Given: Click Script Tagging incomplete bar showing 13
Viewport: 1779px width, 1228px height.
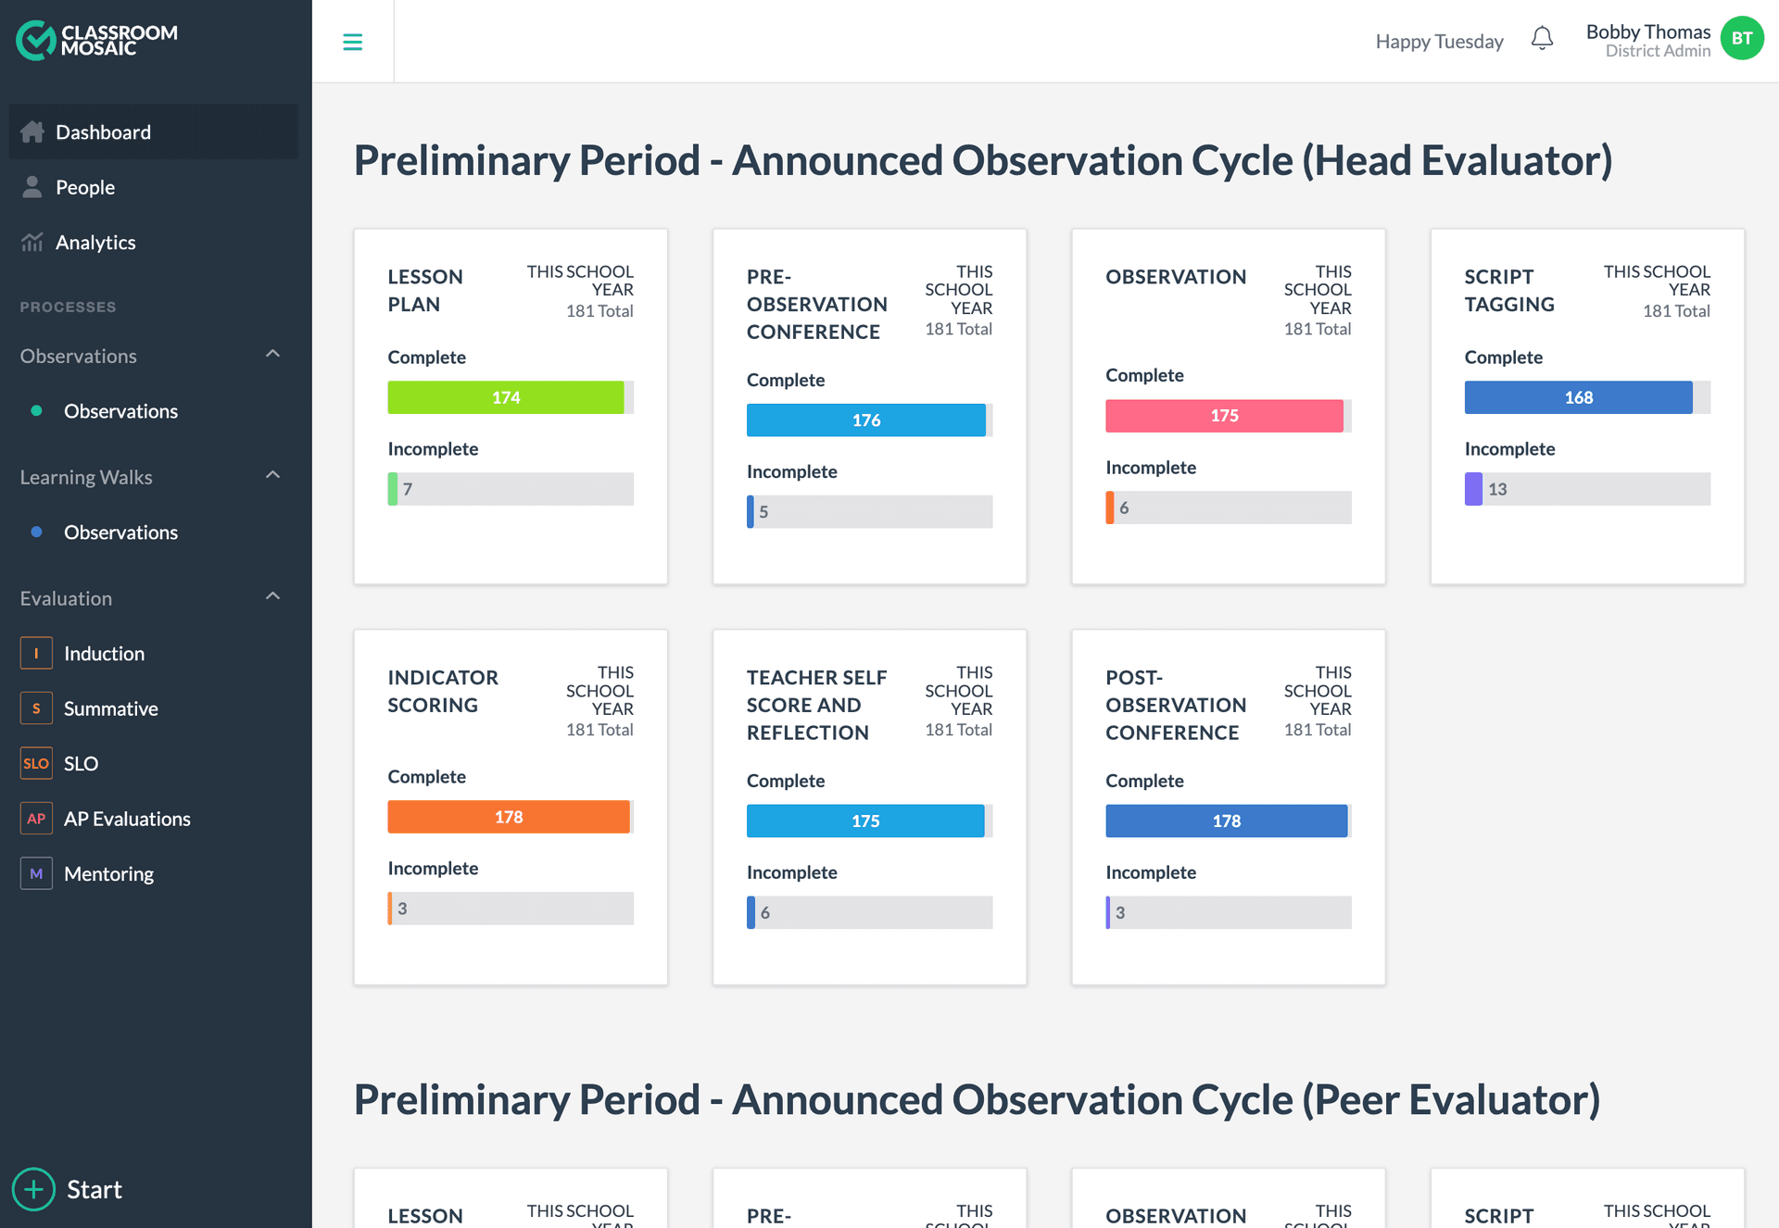Looking at the screenshot, I should click(x=1586, y=489).
